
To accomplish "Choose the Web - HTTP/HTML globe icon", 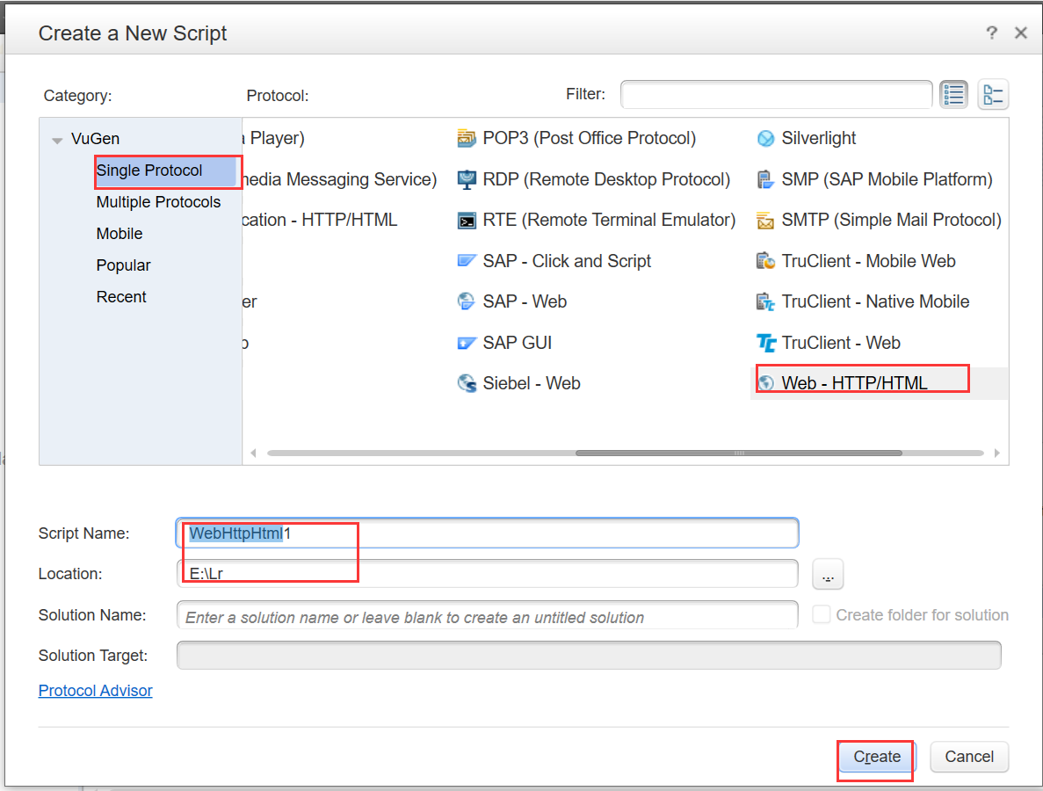I will (x=766, y=383).
